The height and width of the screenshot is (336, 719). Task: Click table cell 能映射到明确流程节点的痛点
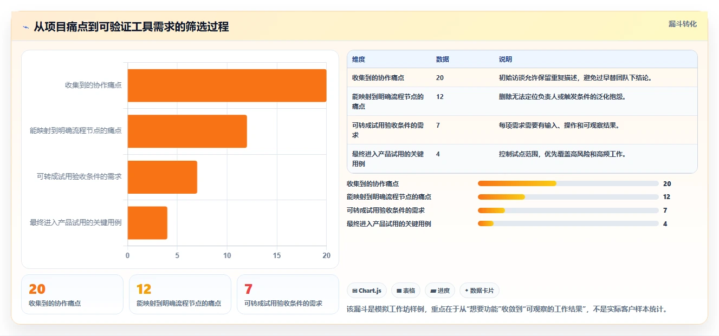[x=388, y=101]
